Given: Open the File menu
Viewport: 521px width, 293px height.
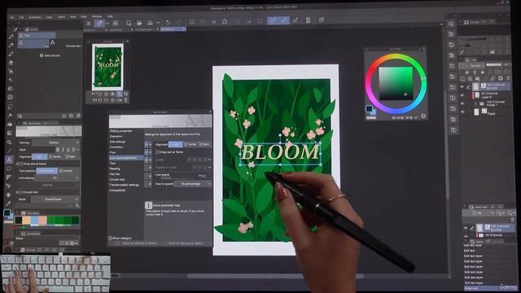Looking at the screenshot, I should click(12, 16).
